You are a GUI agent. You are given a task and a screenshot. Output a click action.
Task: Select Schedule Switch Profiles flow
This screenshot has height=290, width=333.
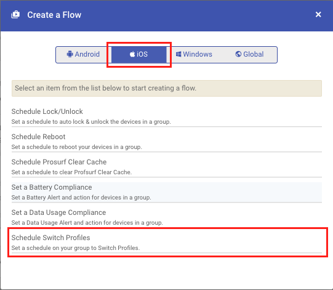[167, 243]
